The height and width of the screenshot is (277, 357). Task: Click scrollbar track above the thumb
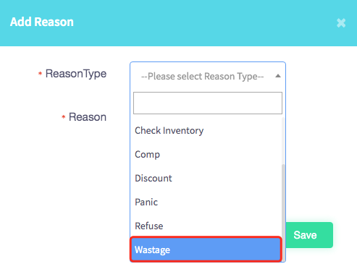283,141
